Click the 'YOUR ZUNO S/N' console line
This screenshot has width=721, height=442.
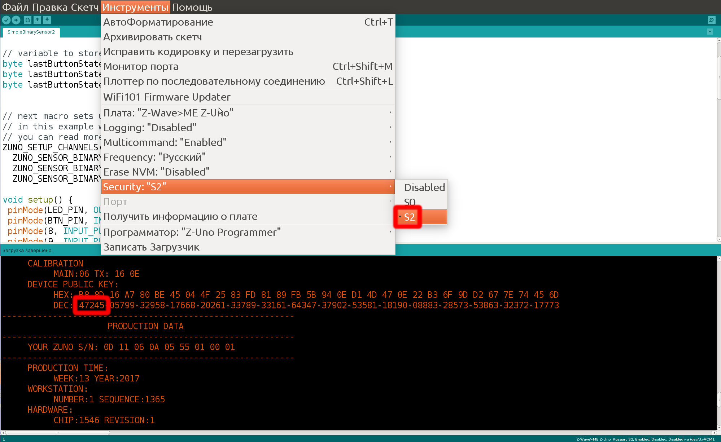(x=131, y=347)
